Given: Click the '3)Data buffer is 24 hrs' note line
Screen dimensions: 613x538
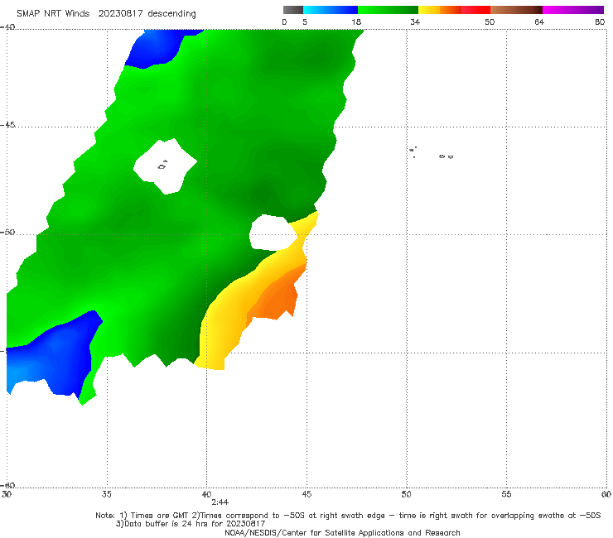Looking at the screenshot, I should (x=191, y=524).
